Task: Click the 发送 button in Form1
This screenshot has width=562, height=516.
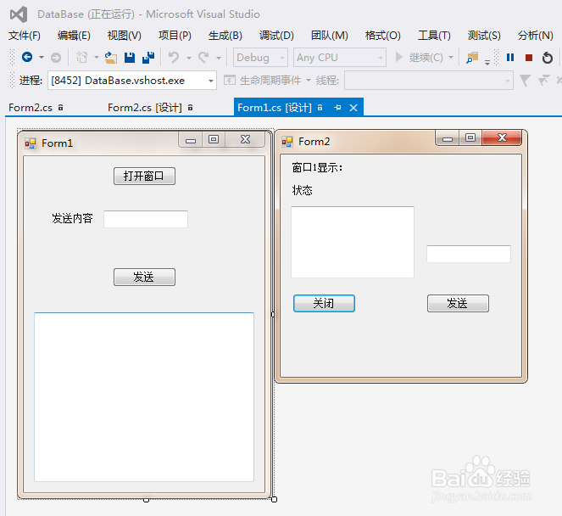Action: tap(144, 277)
